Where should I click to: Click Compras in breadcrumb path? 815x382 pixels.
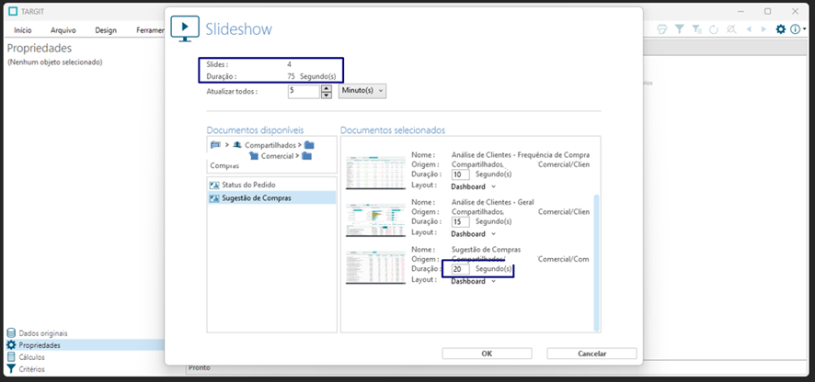(224, 166)
